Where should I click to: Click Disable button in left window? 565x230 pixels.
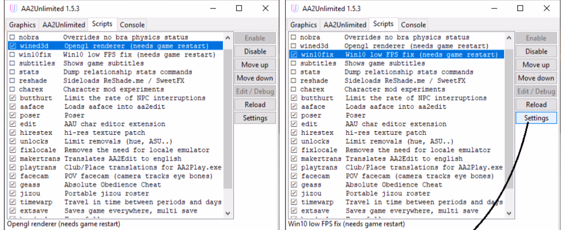pos(255,51)
